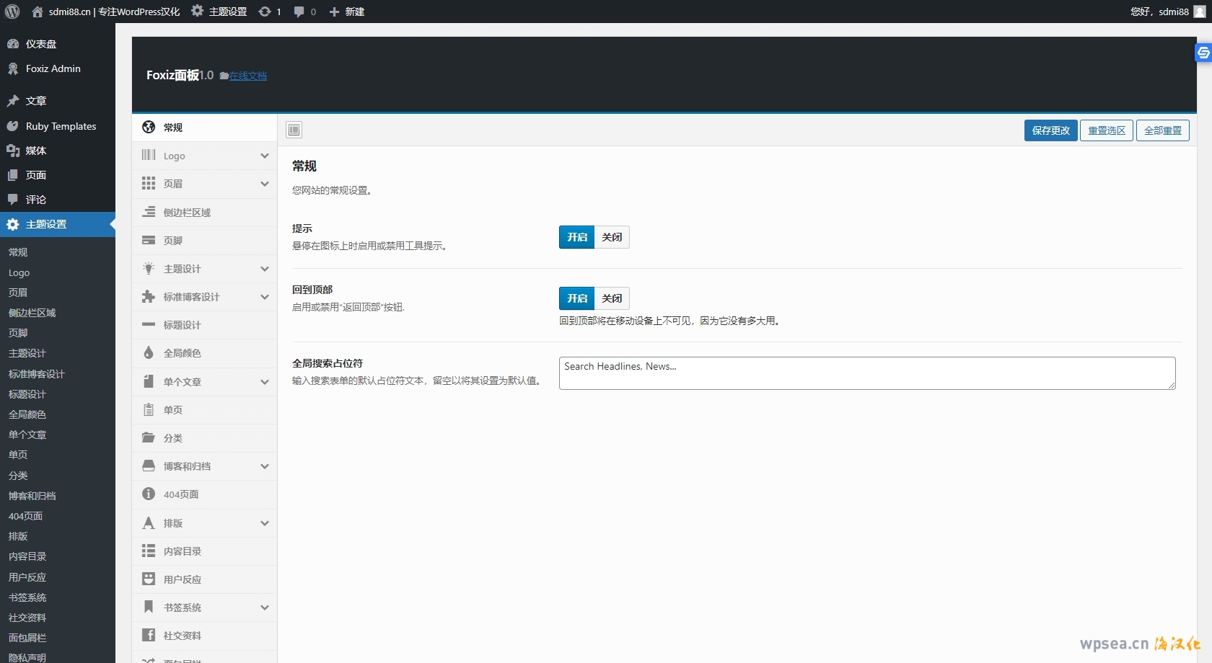Expand the 标准博客设计 section chevron
The image size is (1212, 663).
[265, 297]
